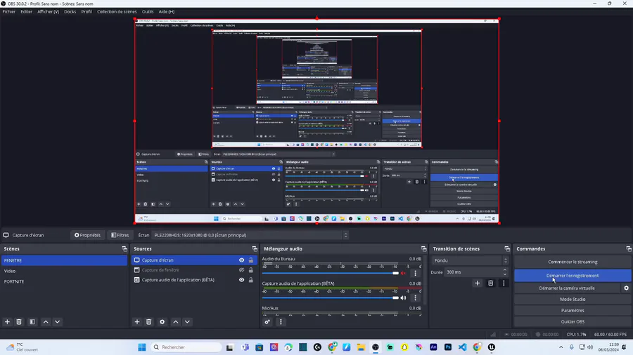This screenshot has width=633, height=355.
Task: Pop out the Commandes dock
Action: coord(629,249)
